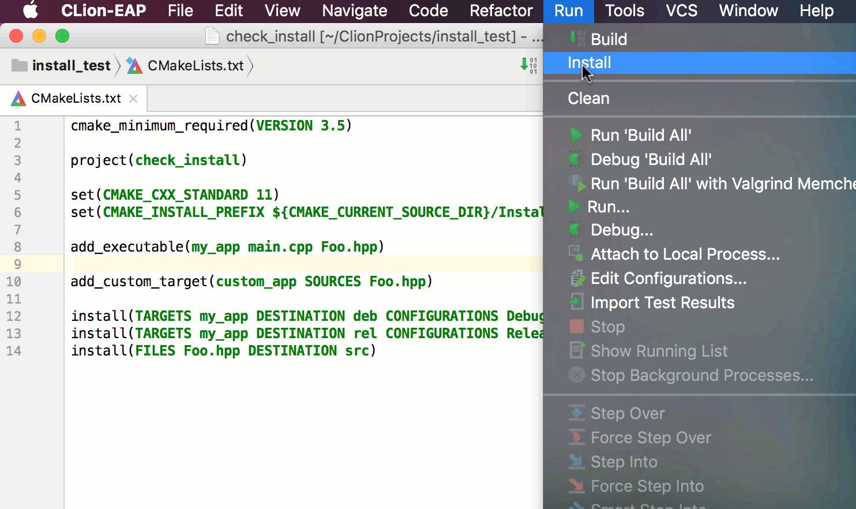Open Edit Configurations...

pos(700,278)
